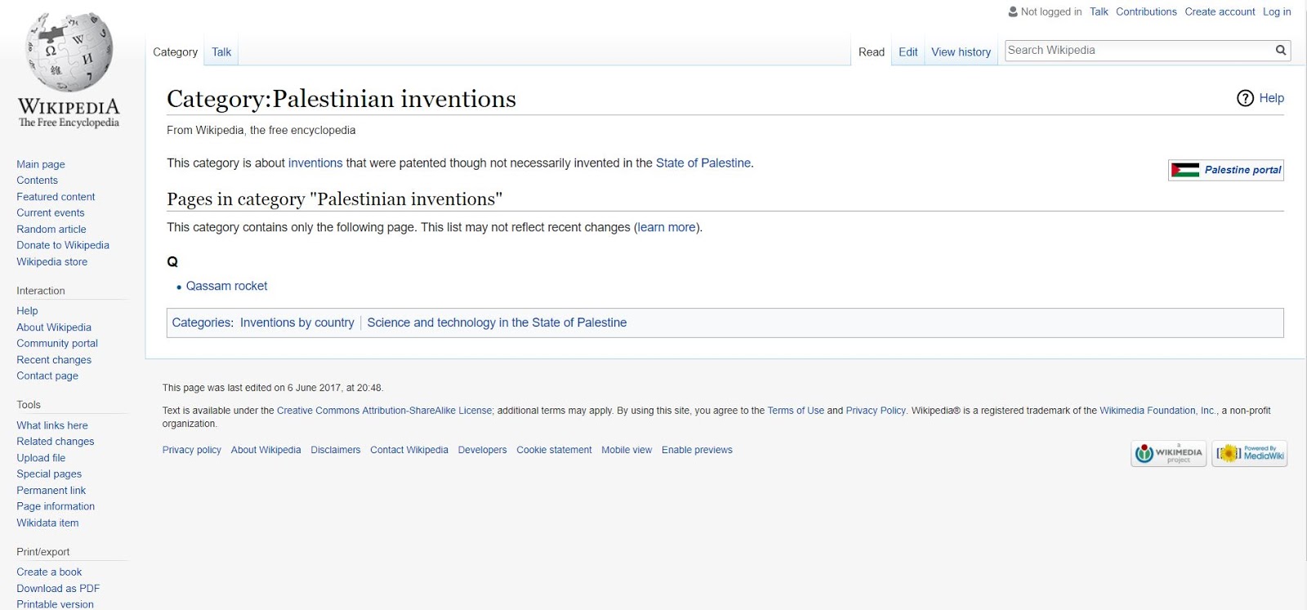Image resolution: width=1307 pixels, height=610 pixels.
Task: Open the Inventions by country category
Action: (x=297, y=323)
